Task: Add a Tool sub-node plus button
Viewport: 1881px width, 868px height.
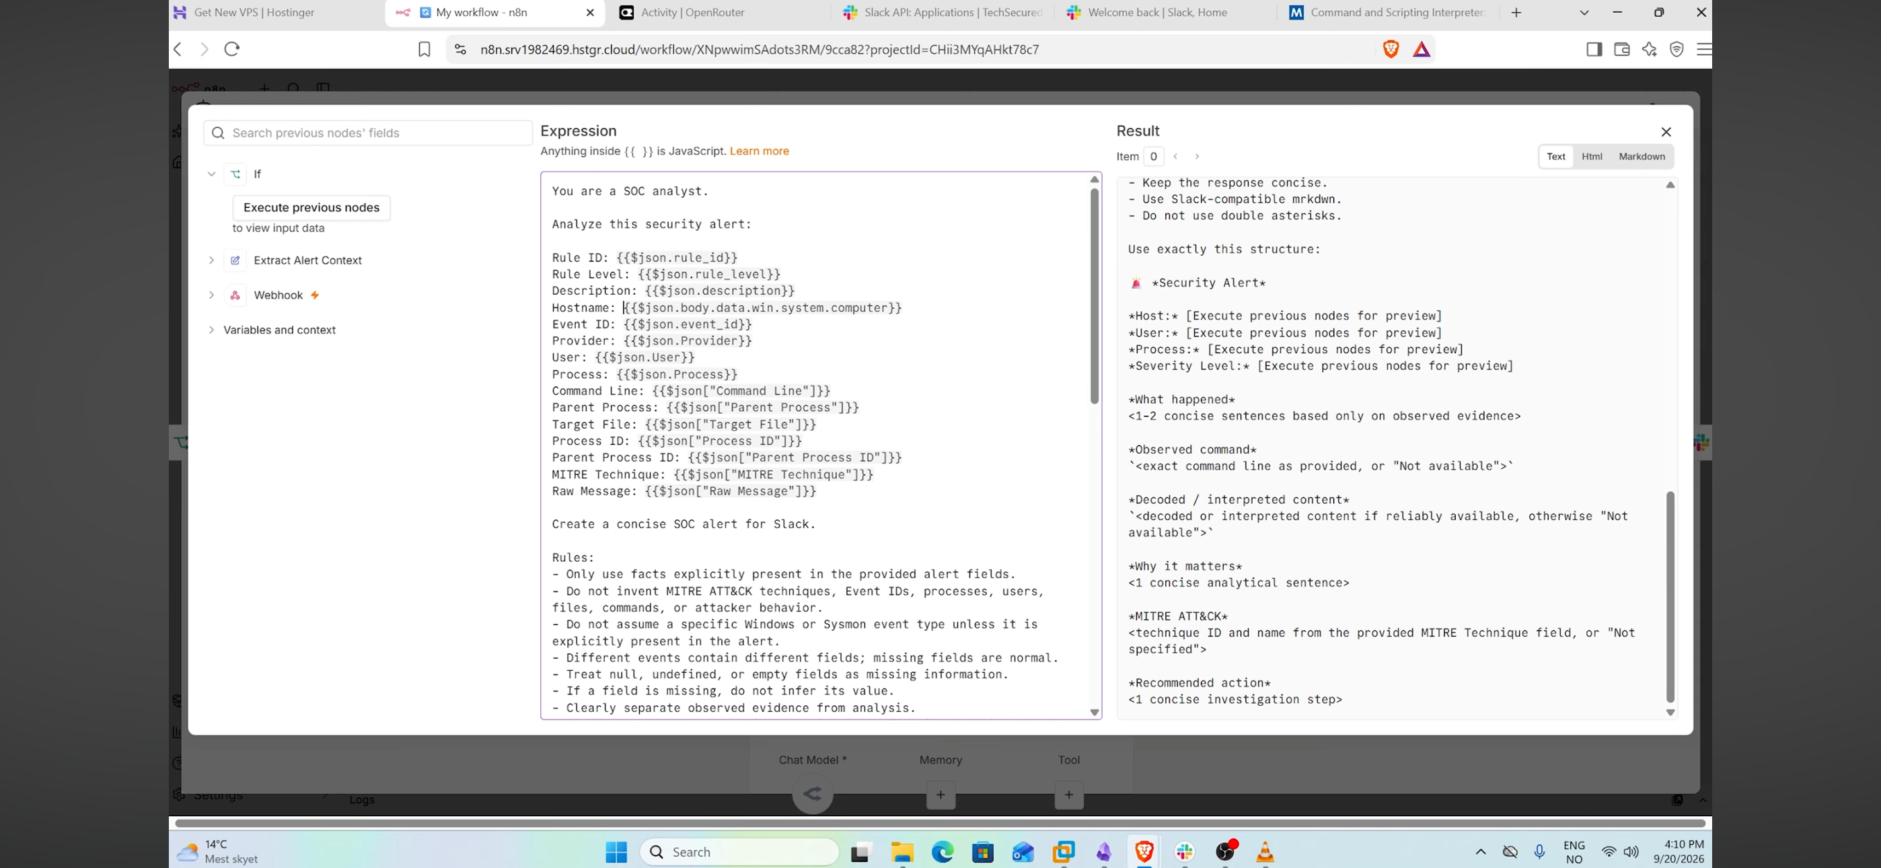Action: 1069,794
